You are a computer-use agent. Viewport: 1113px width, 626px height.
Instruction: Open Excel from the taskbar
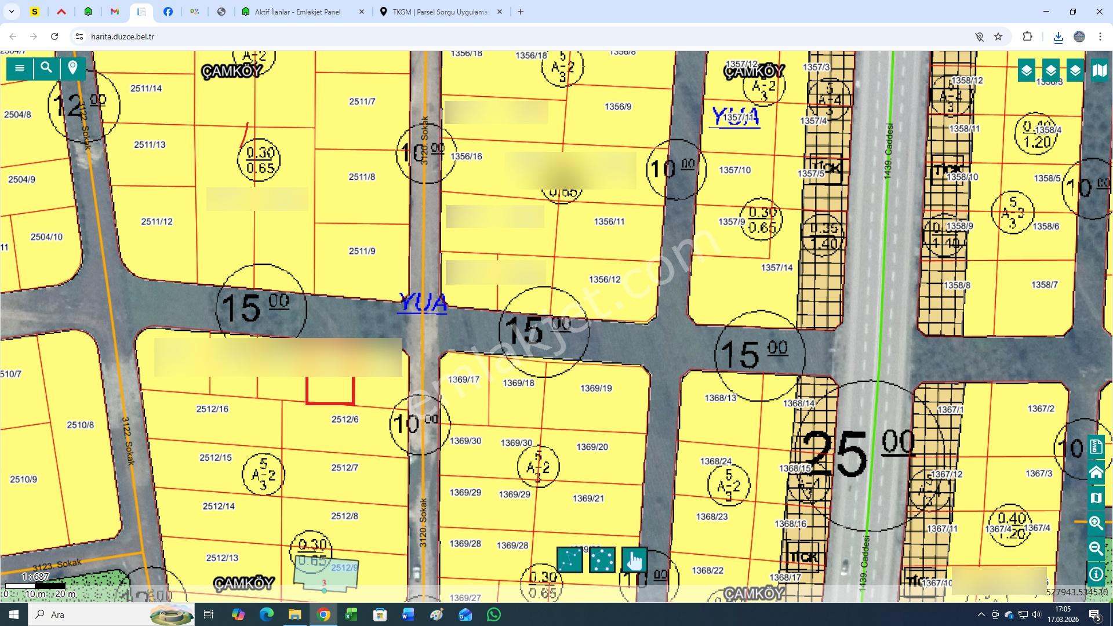click(351, 614)
